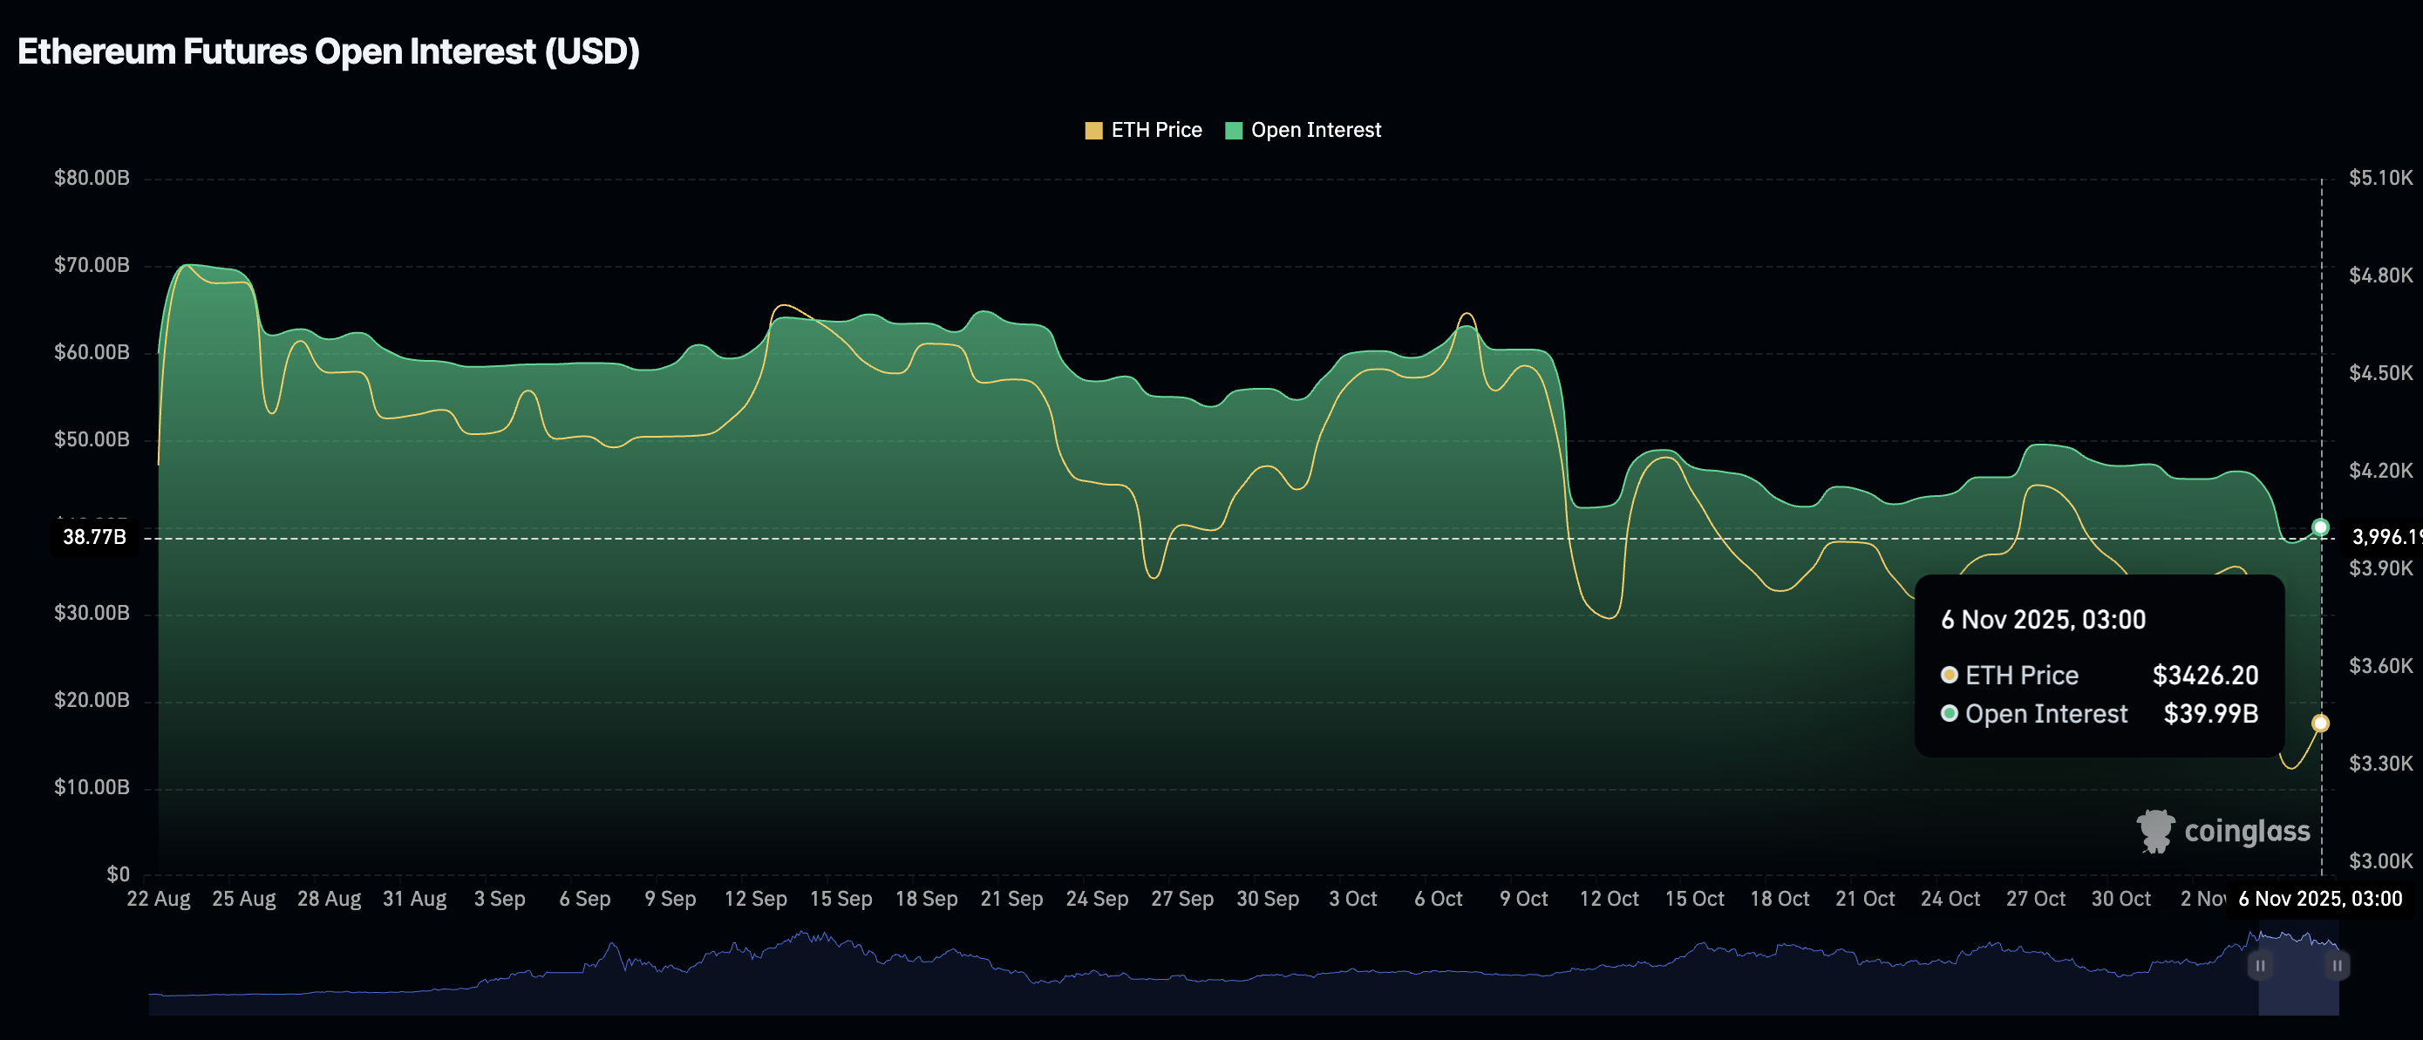The width and height of the screenshot is (2423, 1040).
Task: Grab the right range slider handle
Action: [x=2338, y=966]
